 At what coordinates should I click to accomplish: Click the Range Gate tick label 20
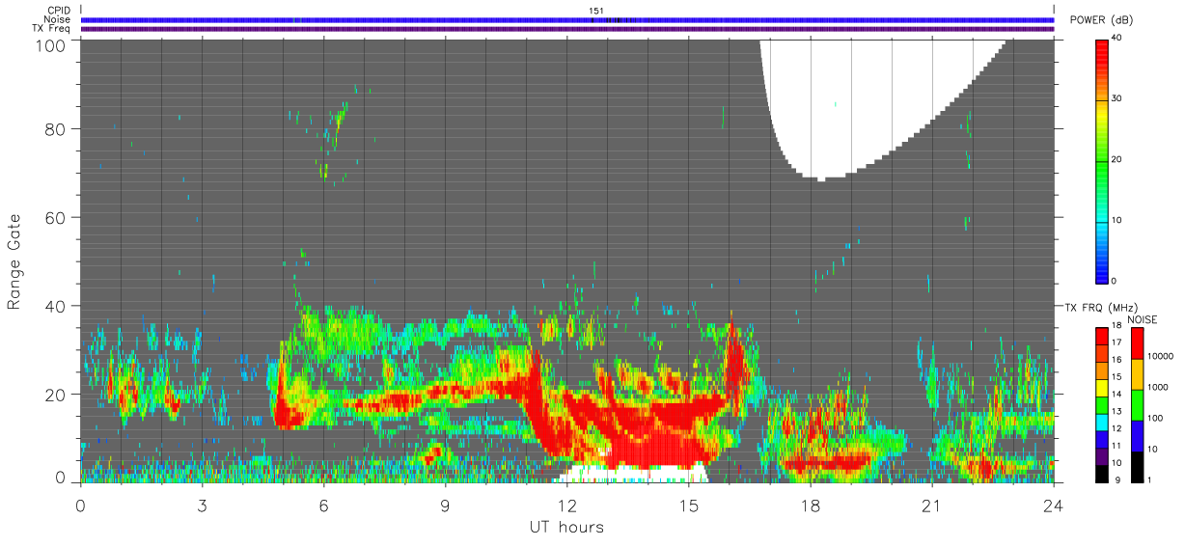tap(55, 395)
